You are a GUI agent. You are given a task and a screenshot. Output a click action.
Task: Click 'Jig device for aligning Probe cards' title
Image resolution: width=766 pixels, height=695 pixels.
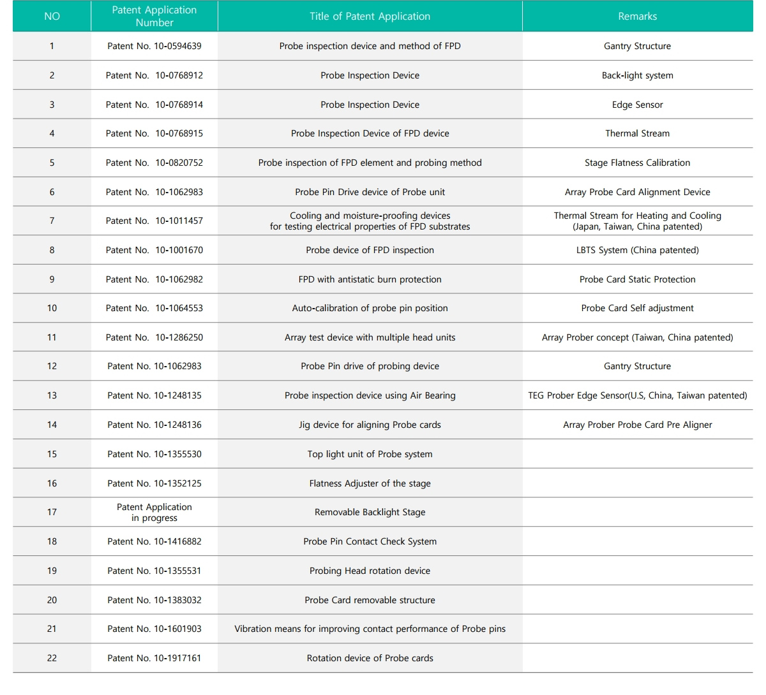[370, 425]
